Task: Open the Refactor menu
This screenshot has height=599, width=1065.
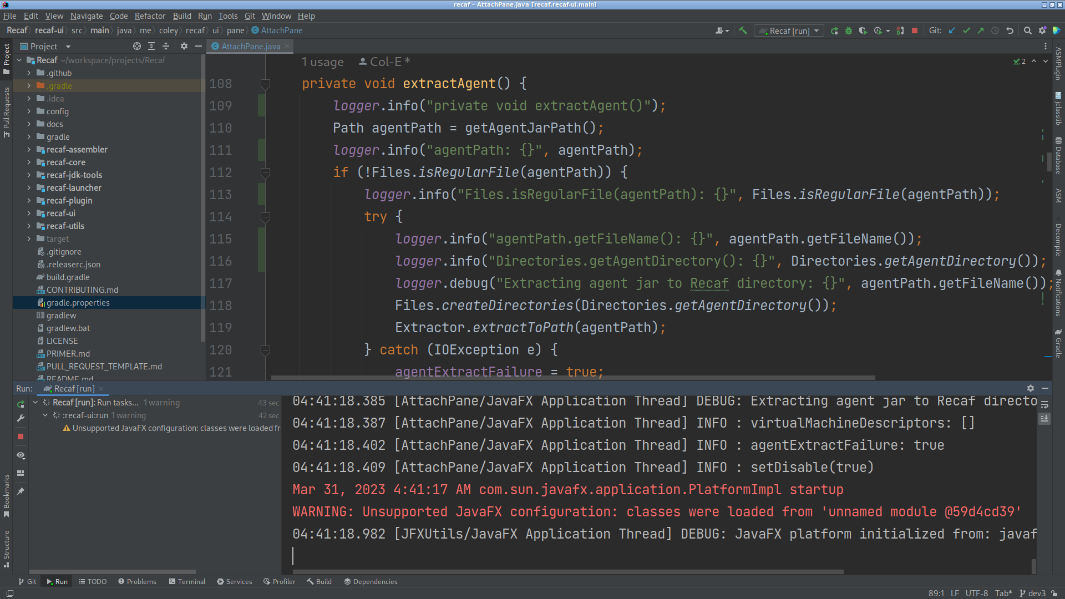Action: pyautogui.click(x=150, y=16)
